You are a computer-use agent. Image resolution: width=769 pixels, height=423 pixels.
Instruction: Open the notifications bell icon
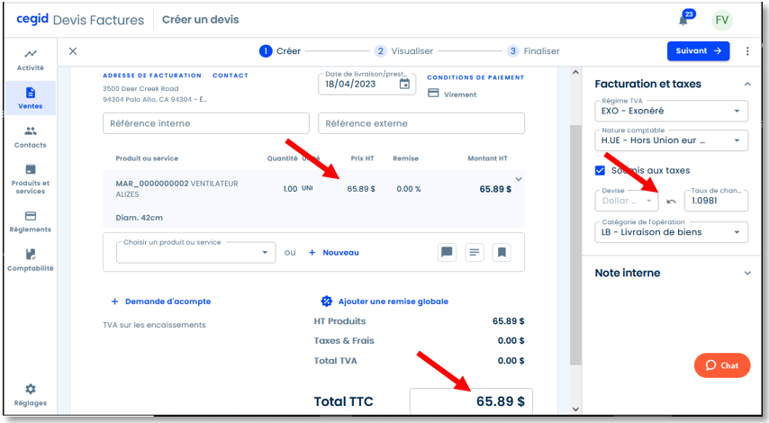(x=683, y=21)
